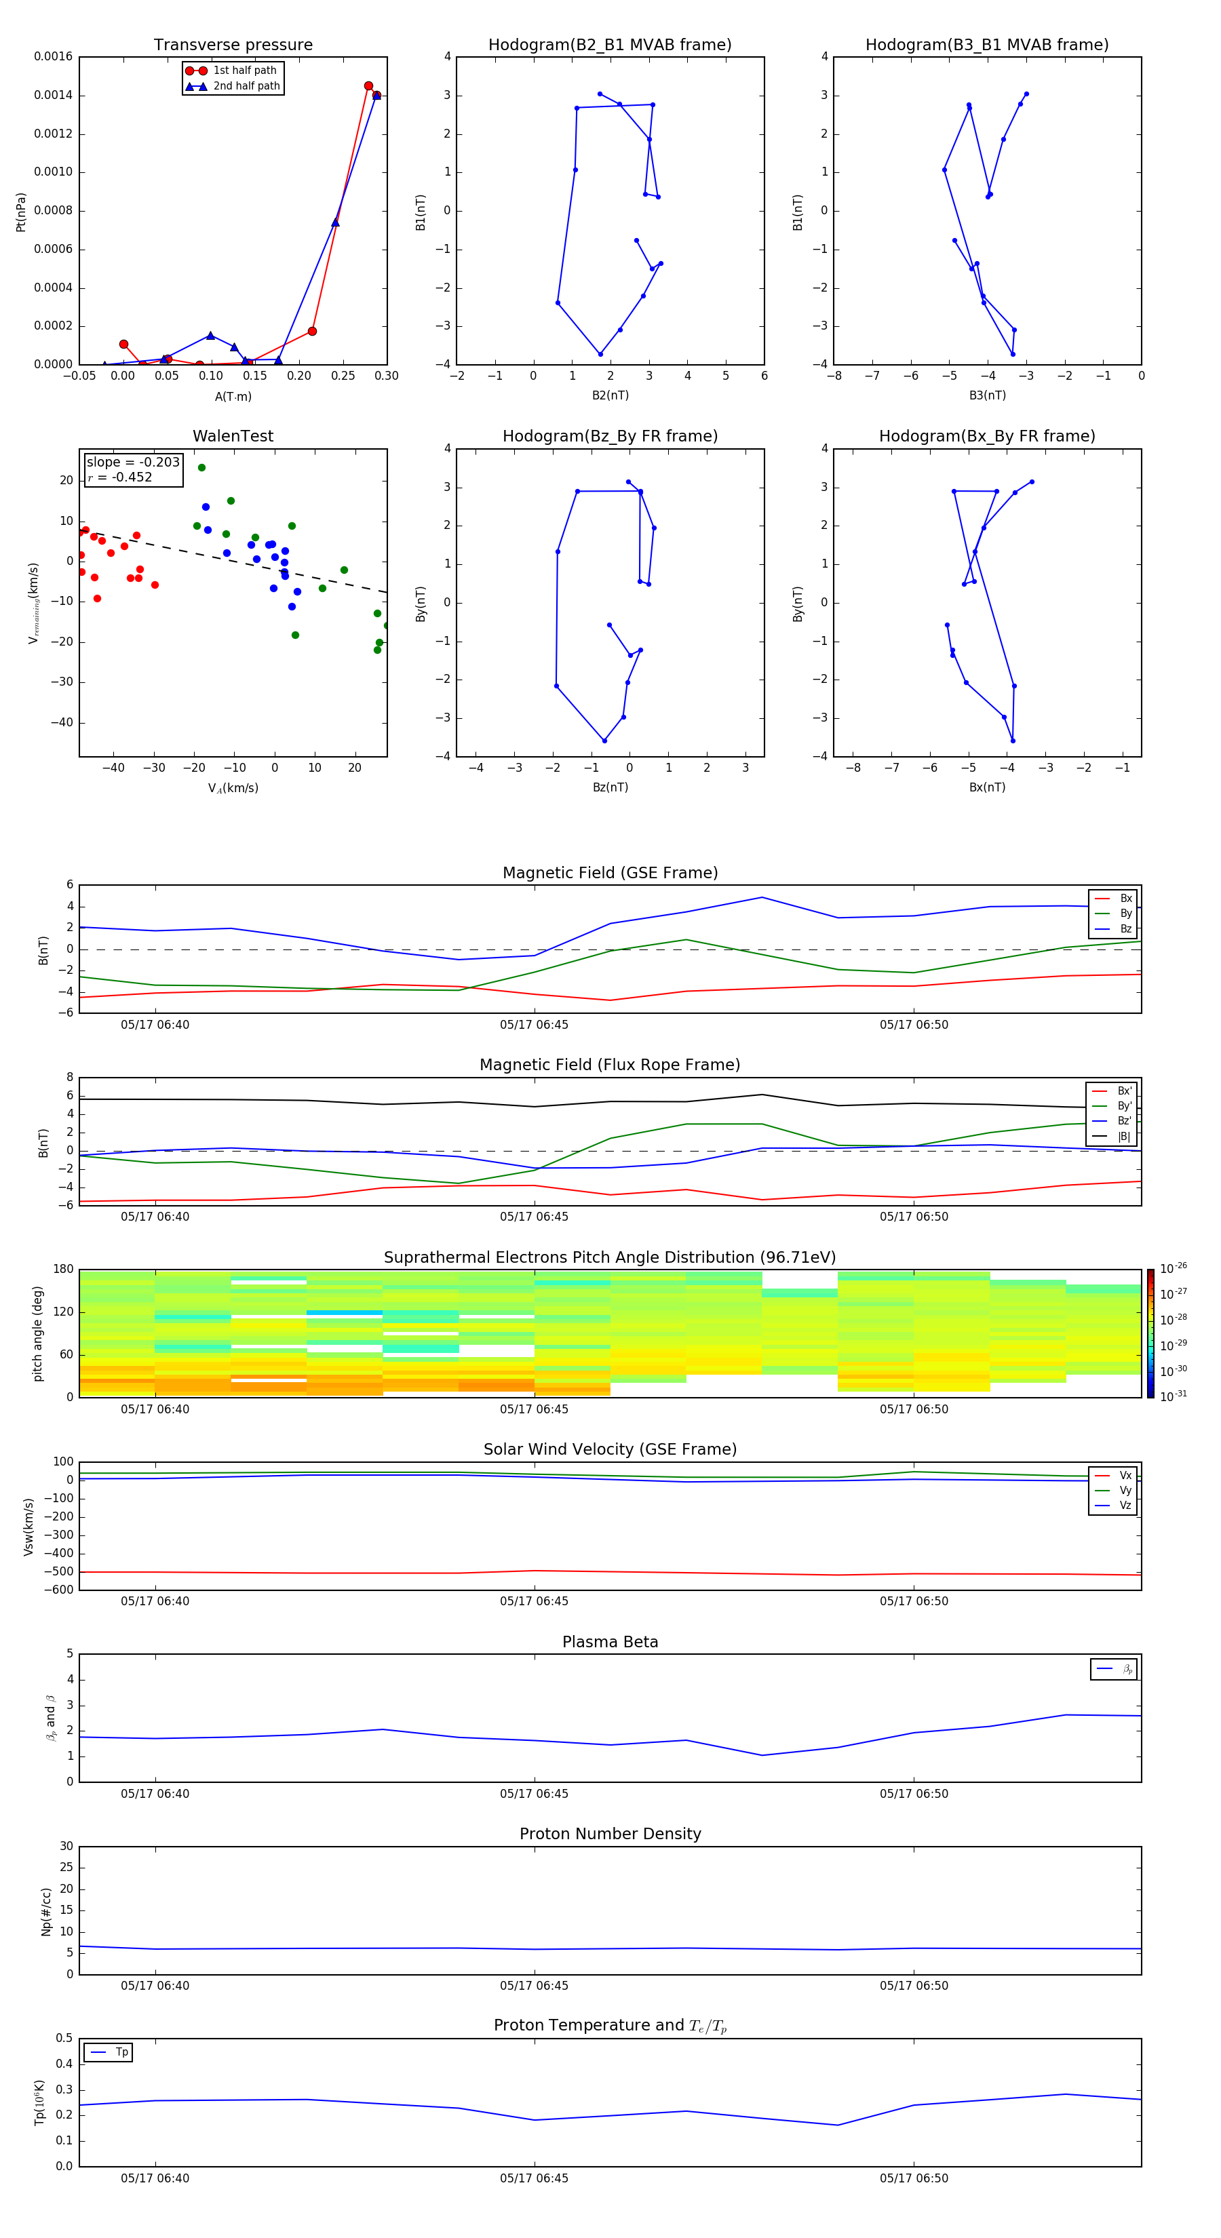Click Suprathermal Electrons Pitch Angle Distribution title
This screenshot has width=1221, height=2238.
point(610,1257)
